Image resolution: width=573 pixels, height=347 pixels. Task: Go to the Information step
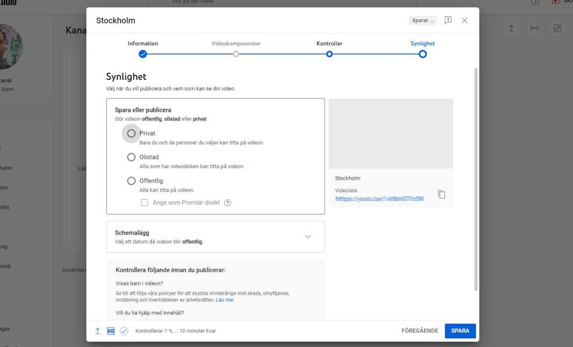pos(143,54)
